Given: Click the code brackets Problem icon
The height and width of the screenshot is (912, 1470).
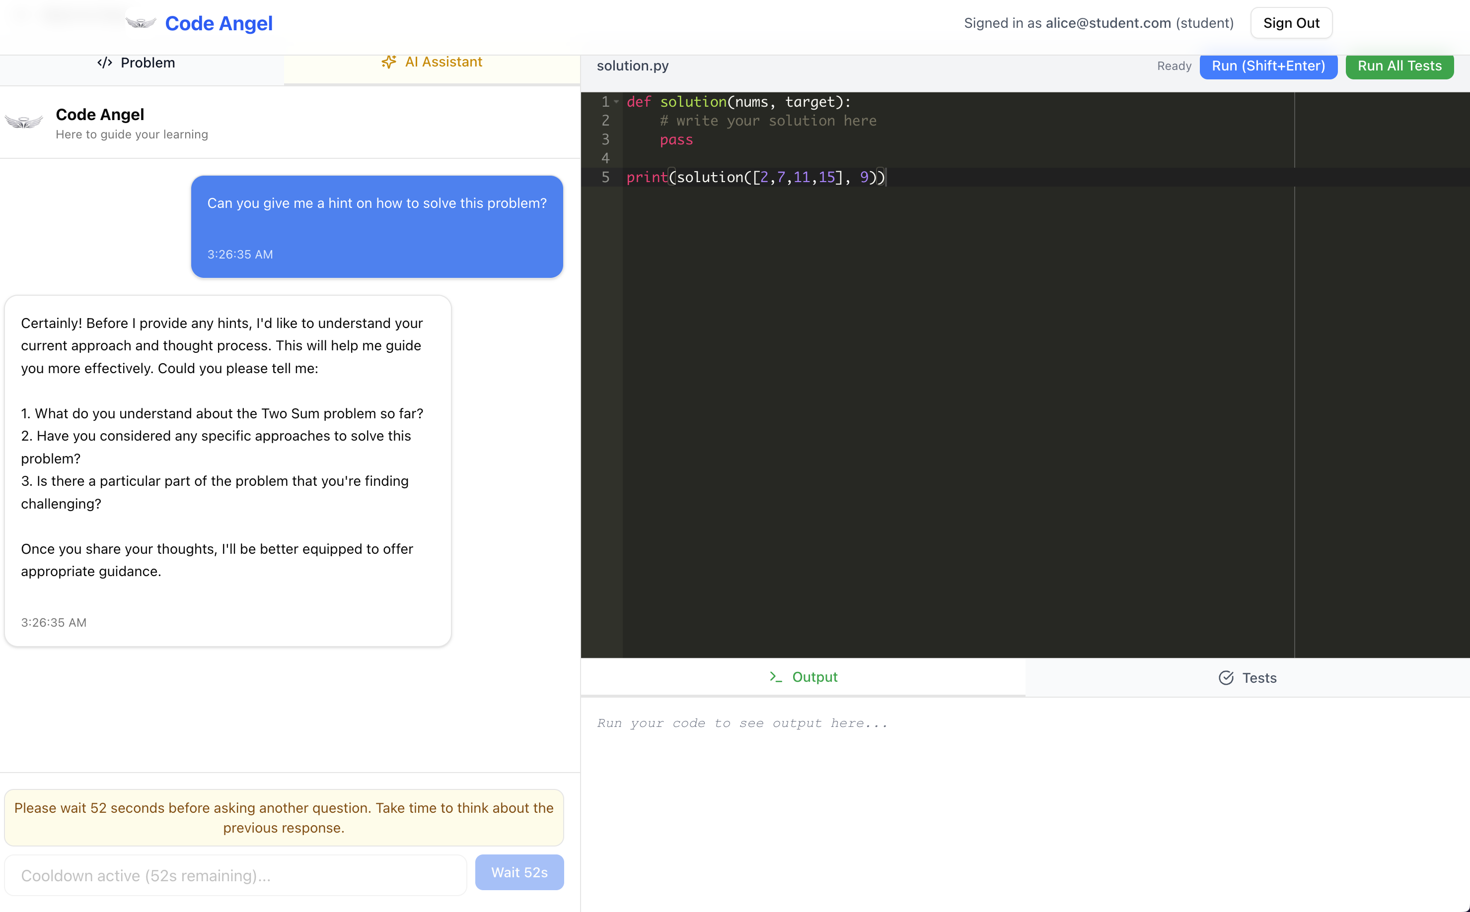Looking at the screenshot, I should coord(104,63).
